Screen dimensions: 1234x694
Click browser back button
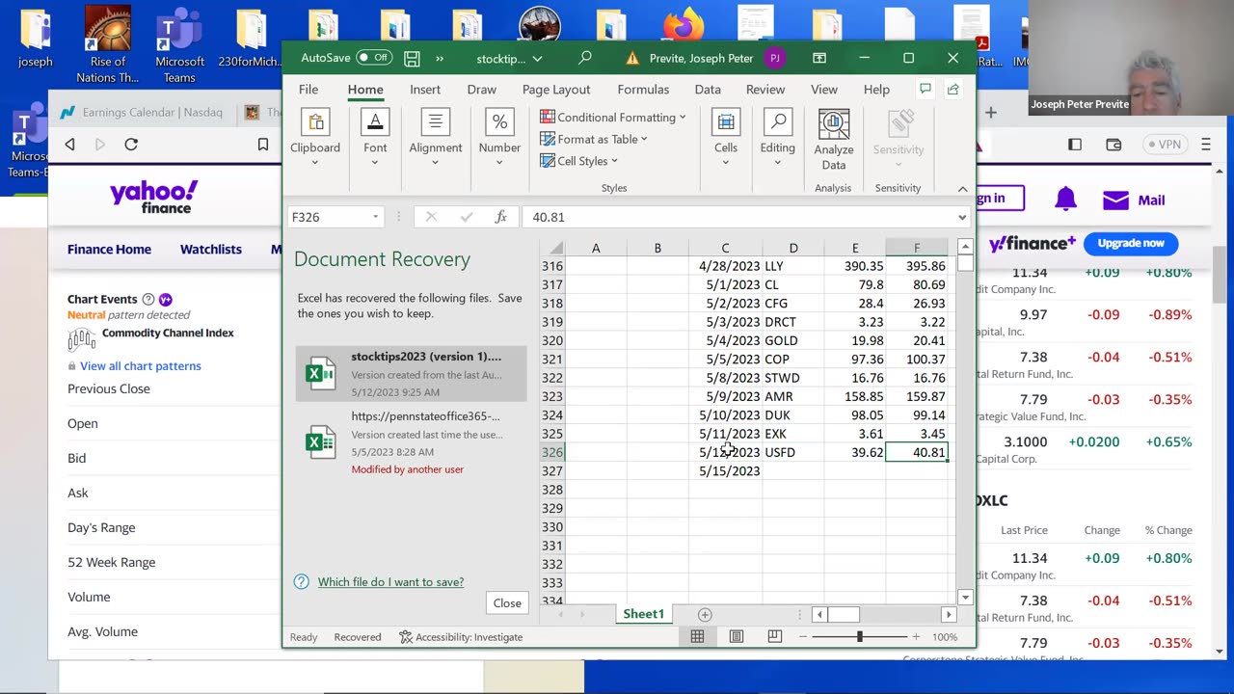pyautogui.click(x=69, y=145)
